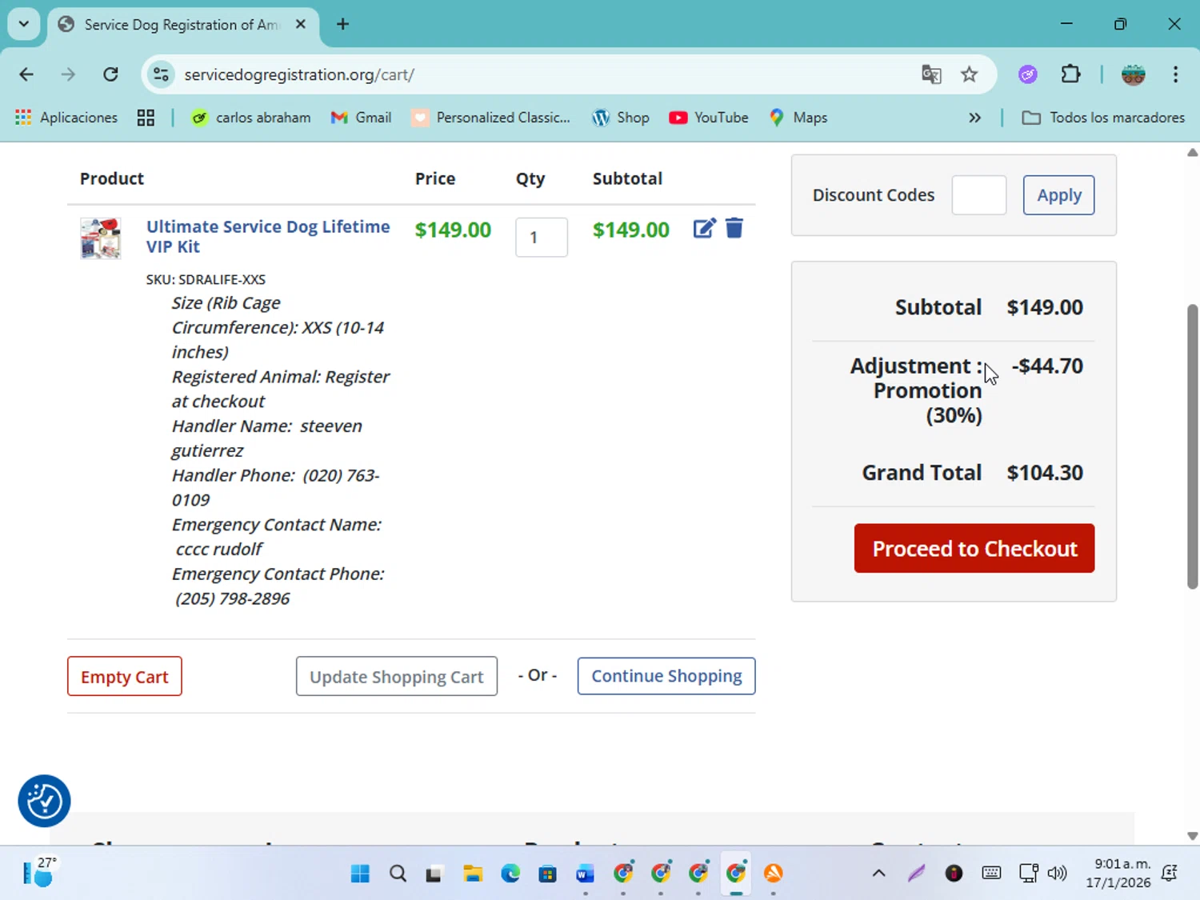Open the Windows Start menu
Viewport: 1200px width, 900px height.
360,873
